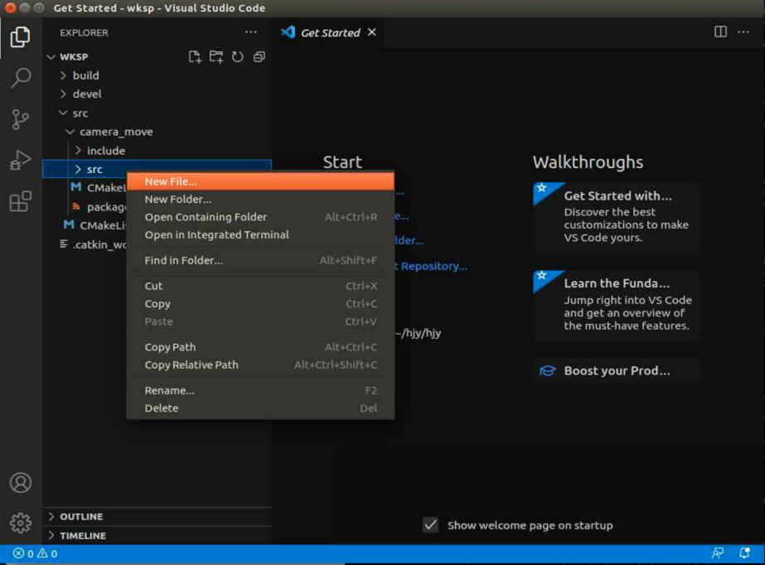Expand the TIMELINE section
The width and height of the screenshot is (765, 565).
pos(157,536)
